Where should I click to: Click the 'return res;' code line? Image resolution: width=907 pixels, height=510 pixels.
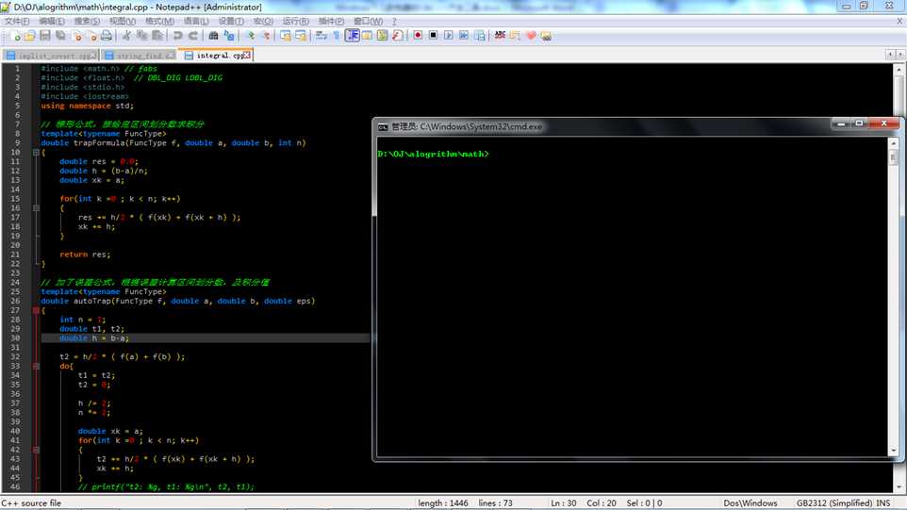click(x=85, y=255)
